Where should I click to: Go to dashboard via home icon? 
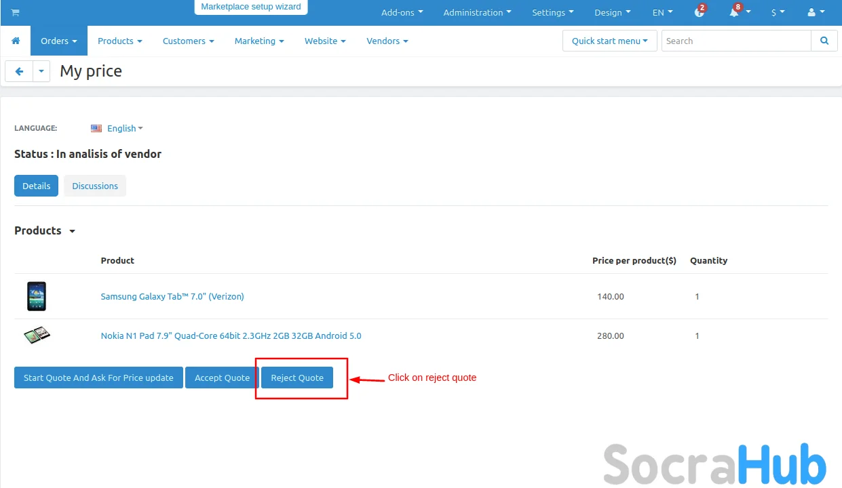16,41
